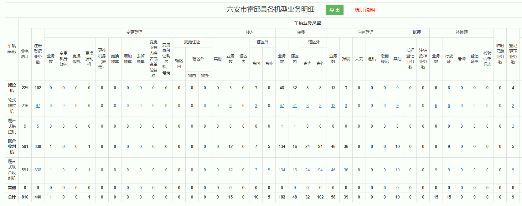The width and height of the screenshot is (522, 206).
Task: Open link 10 in 履带式联合收割机 其他 column
Action: pyautogui.click(x=397, y=170)
